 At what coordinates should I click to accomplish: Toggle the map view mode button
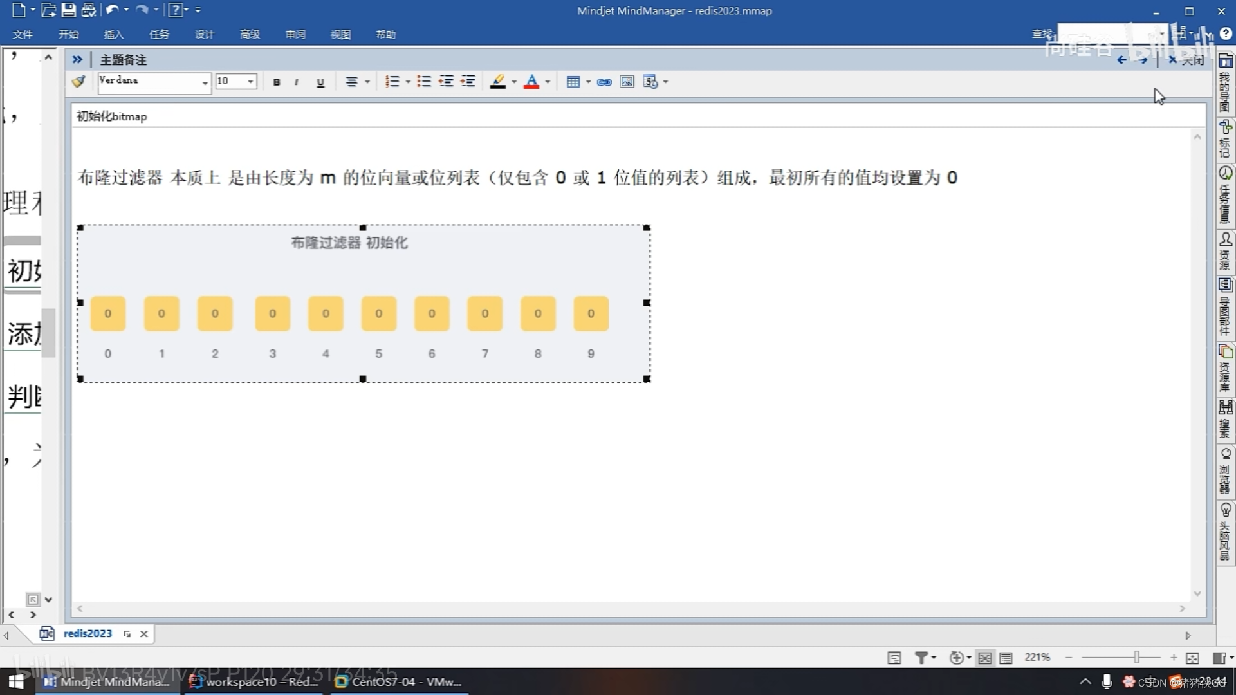984,658
